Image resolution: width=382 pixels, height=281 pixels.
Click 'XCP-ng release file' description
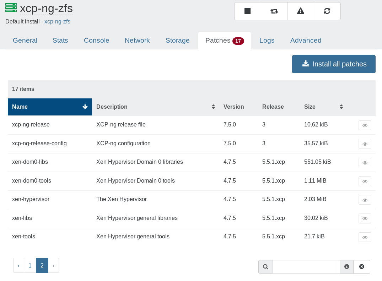point(121,125)
